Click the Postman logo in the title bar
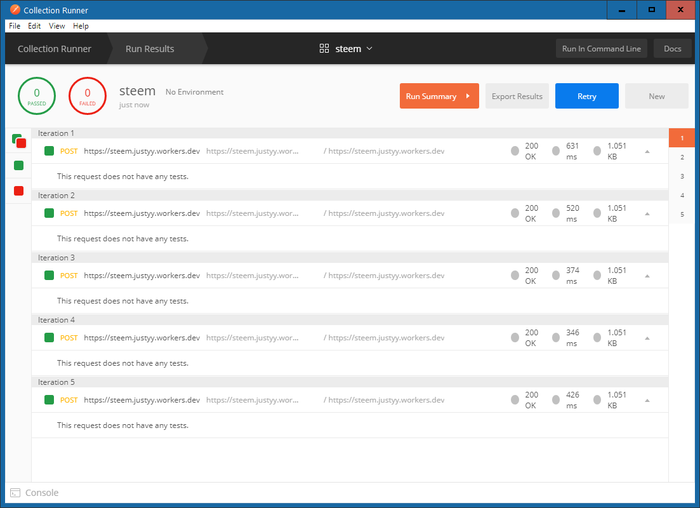 (15, 10)
